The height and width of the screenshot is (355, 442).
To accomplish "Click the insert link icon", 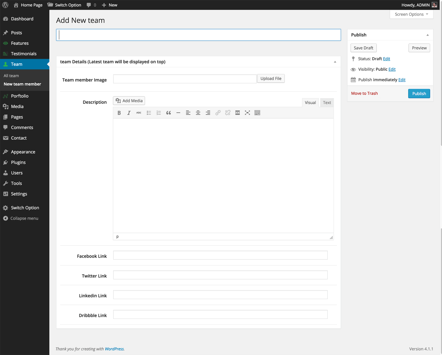I will [x=218, y=113].
